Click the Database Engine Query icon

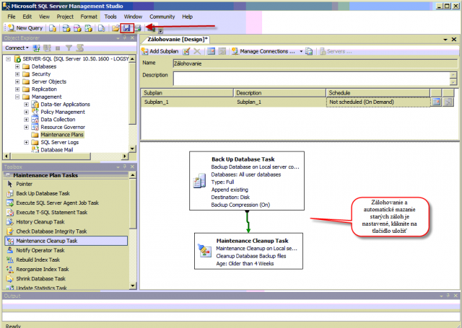click(53, 28)
